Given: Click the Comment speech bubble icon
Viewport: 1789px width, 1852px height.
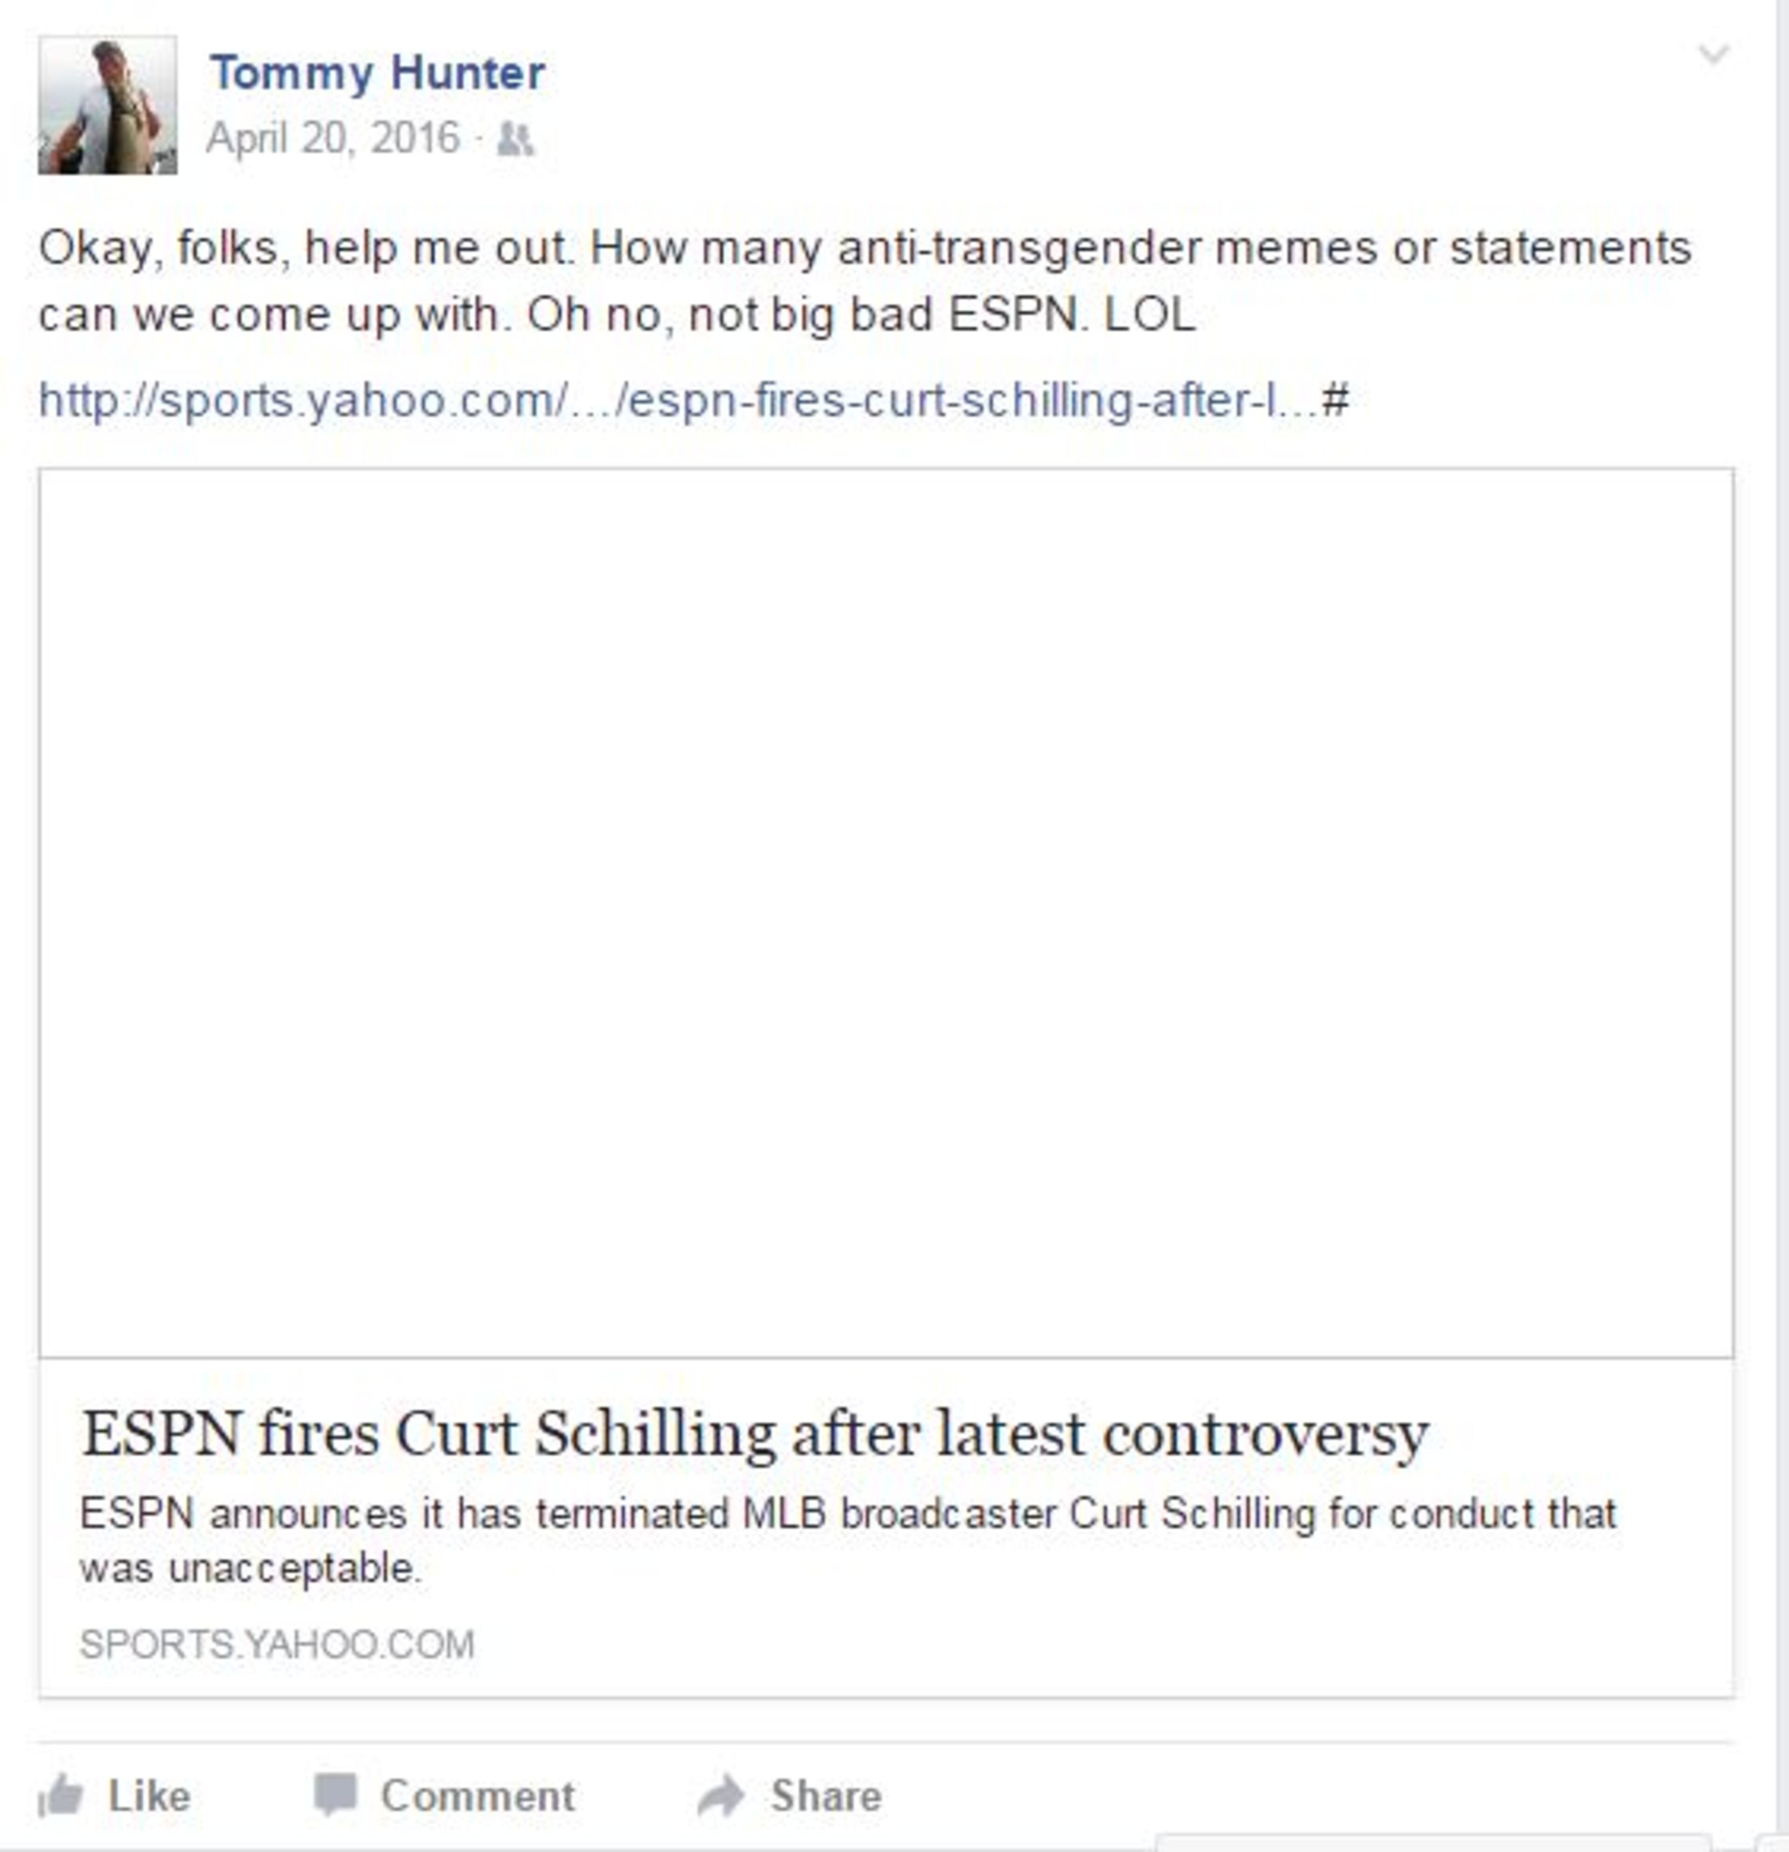Looking at the screenshot, I should (335, 1794).
